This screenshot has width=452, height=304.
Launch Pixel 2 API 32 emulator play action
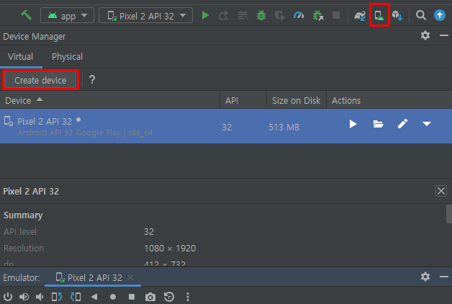(x=353, y=124)
